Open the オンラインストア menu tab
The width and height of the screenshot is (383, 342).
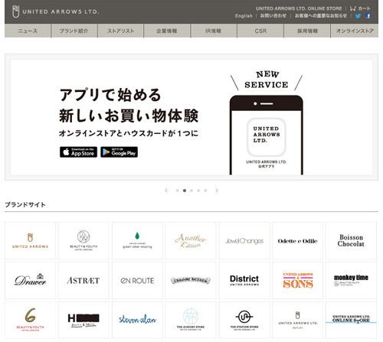355,31
